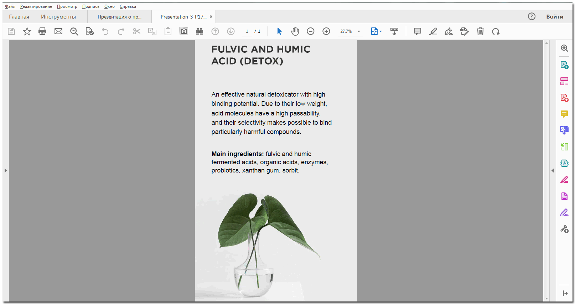Add bookmark star icon
This screenshot has height=304, width=575.
27,31
